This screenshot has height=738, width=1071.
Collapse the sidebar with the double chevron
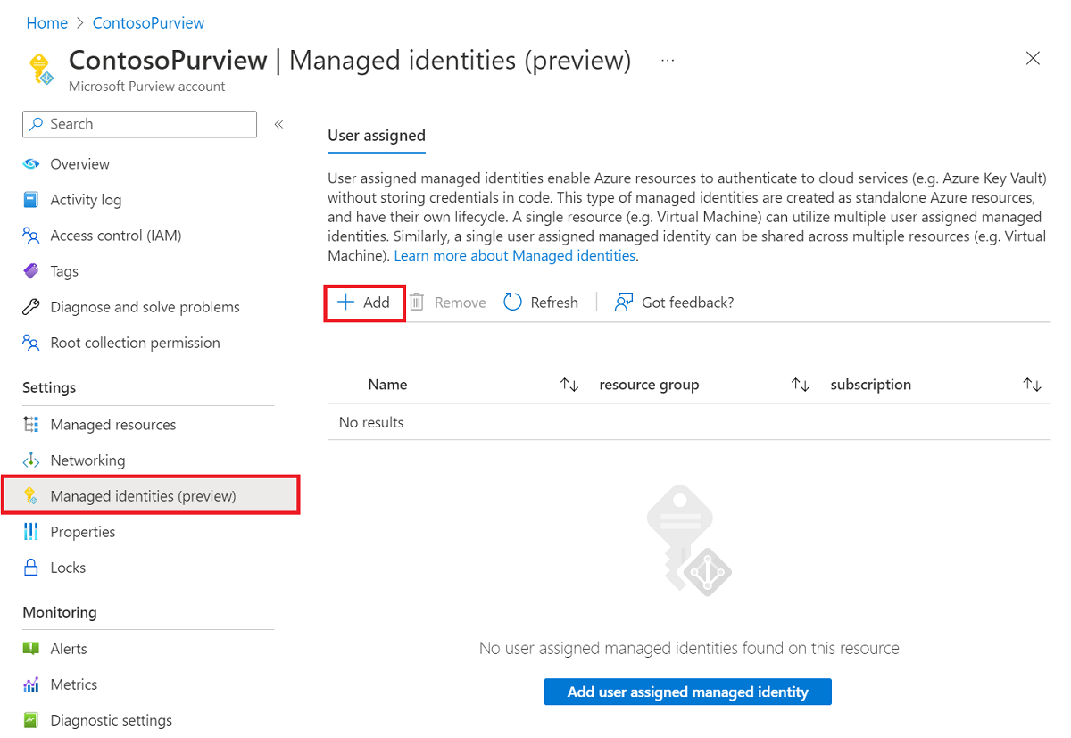(278, 124)
